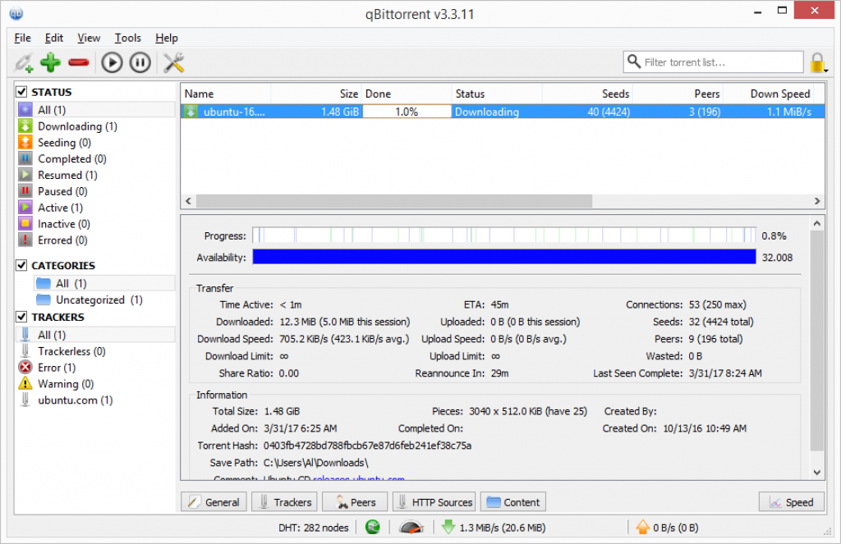The height and width of the screenshot is (544, 841).
Task: Delete the torrent using red minus icon
Action: (78, 62)
